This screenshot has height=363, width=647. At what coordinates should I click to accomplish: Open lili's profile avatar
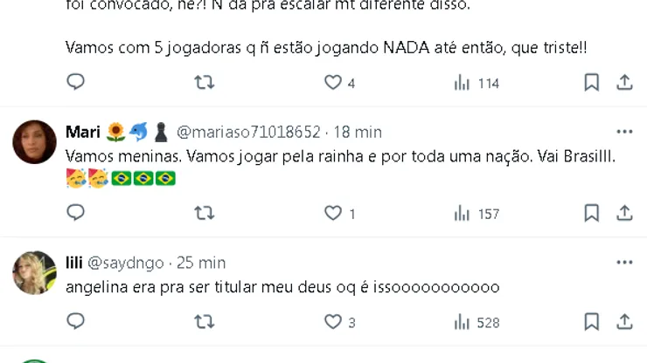coord(35,272)
